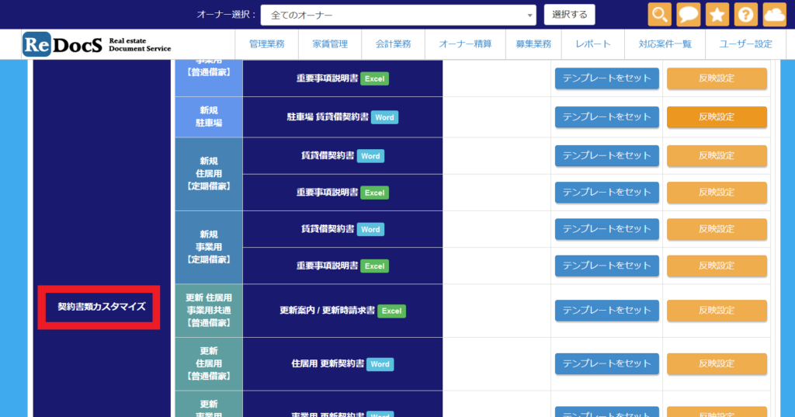795x417 pixels.
Task: Open 反映設定 for 新規事業用定期借家 重要事項説明書
Action: [717, 266]
